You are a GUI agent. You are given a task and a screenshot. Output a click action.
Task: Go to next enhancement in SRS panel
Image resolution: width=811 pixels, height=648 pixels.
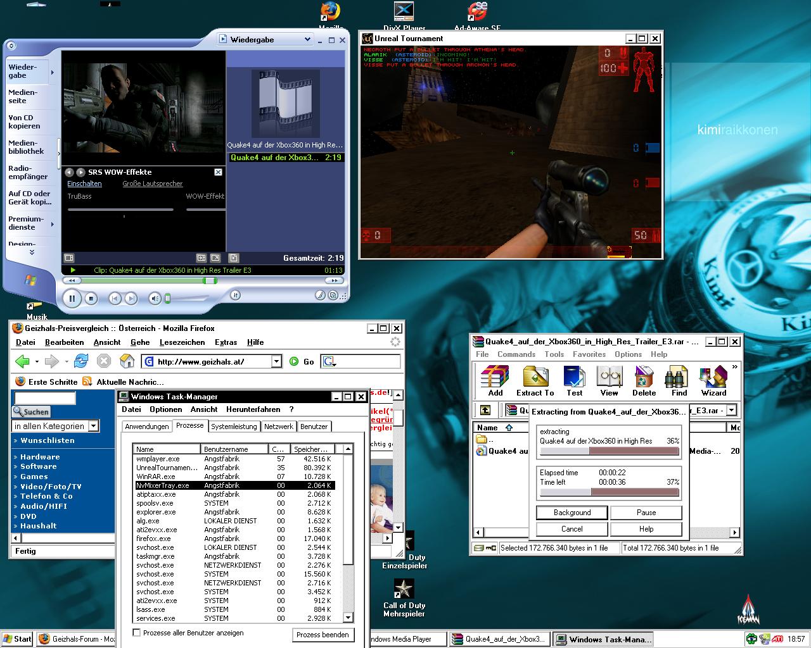point(80,172)
